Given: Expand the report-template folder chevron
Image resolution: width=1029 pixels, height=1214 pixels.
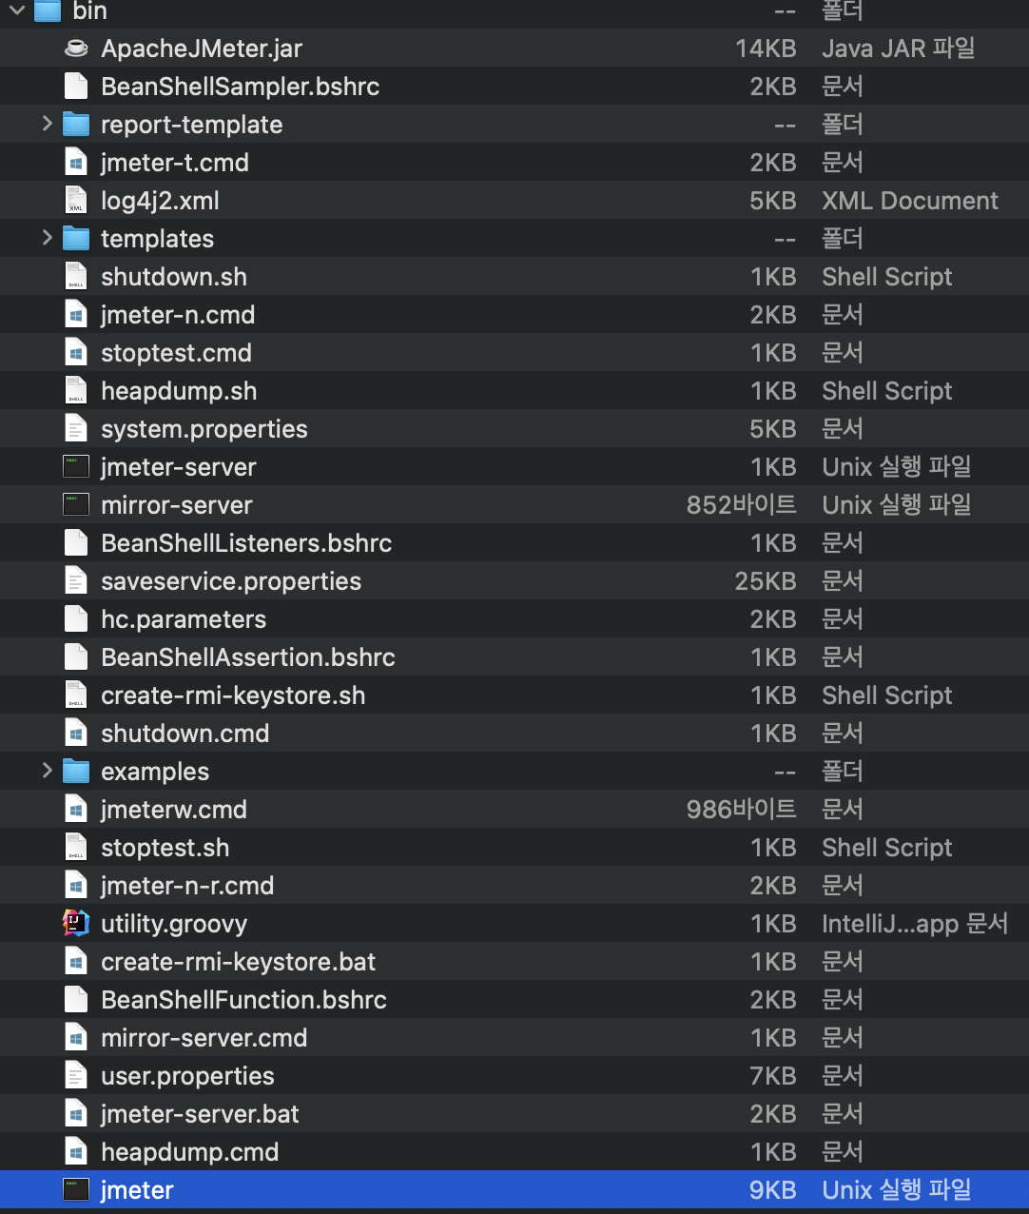Looking at the screenshot, I should pyautogui.click(x=47, y=124).
